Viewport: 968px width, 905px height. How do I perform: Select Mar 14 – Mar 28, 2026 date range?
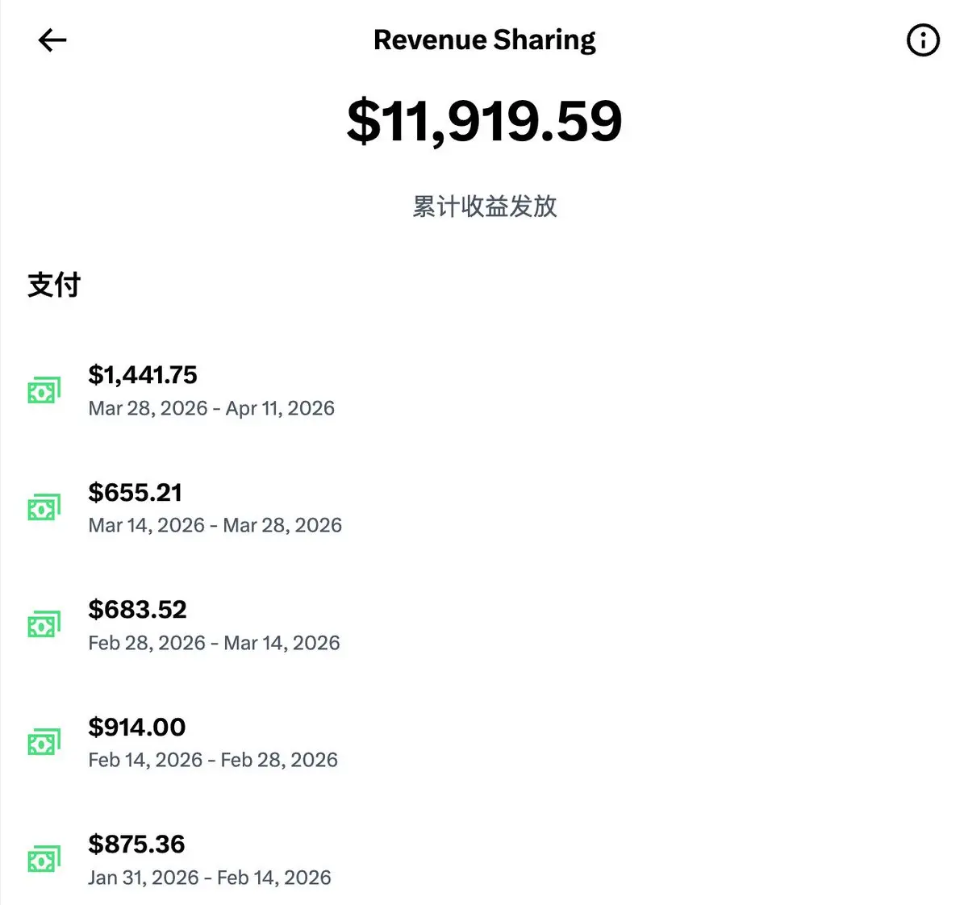215,525
